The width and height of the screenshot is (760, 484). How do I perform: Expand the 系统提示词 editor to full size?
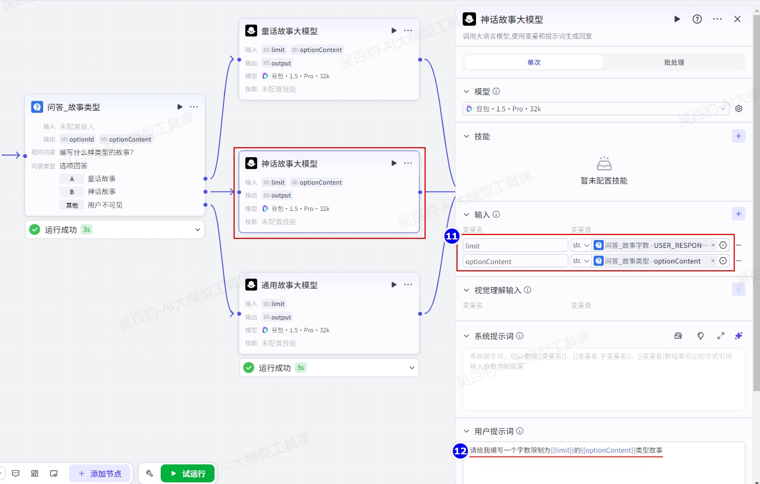click(x=721, y=336)
